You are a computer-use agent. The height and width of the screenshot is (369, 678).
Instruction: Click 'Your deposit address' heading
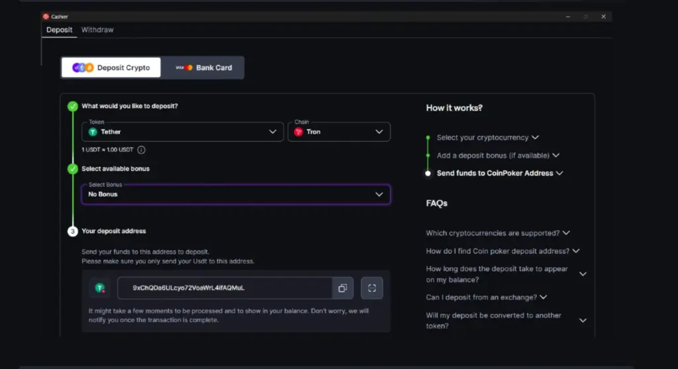(x=114, y=231)
